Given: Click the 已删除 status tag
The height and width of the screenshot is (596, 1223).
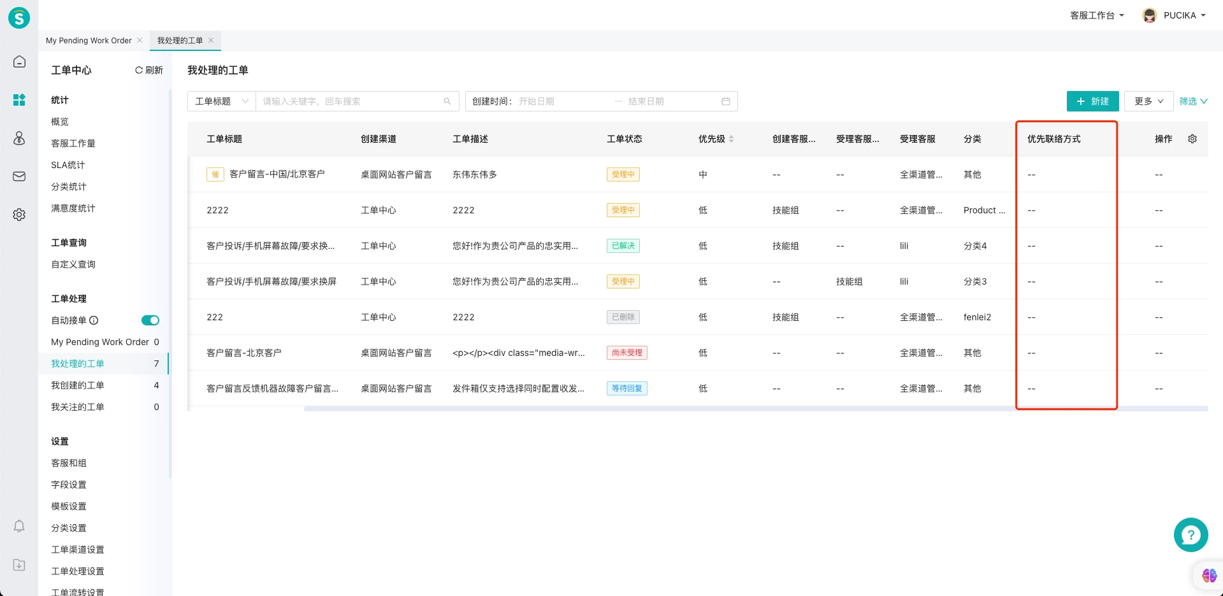Looking at the screenshot, I should (623, 317).
